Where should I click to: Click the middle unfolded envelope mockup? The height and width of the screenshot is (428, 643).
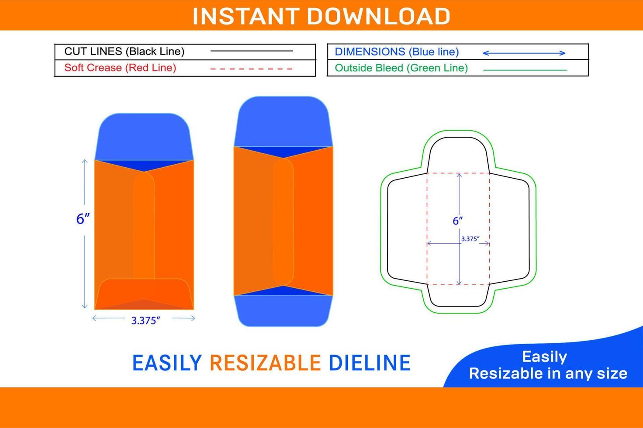pos(283,211)
